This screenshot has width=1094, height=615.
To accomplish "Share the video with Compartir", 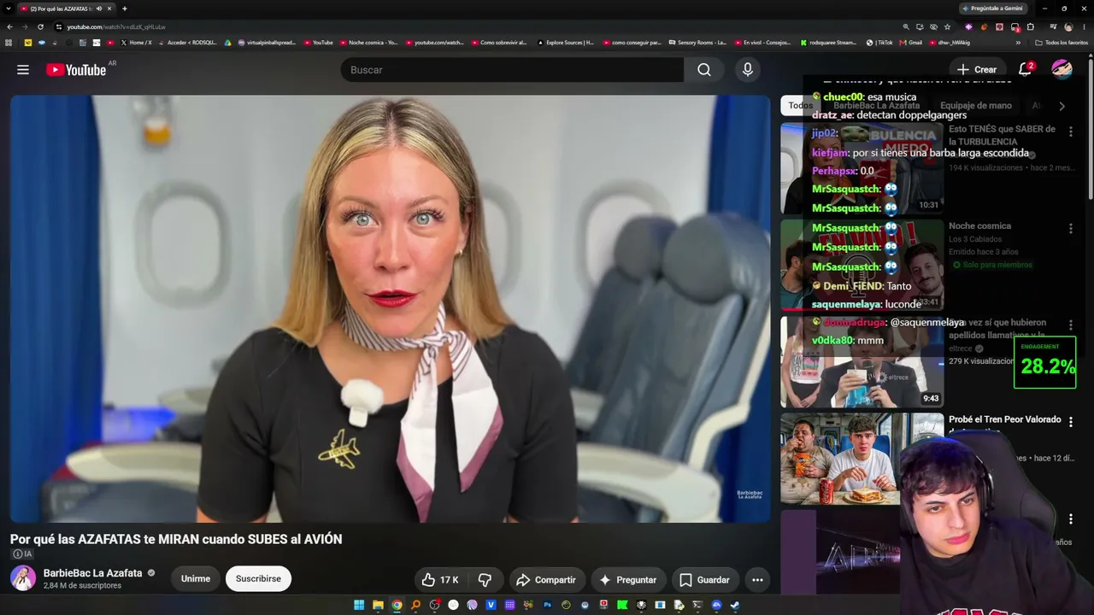I will click(x=547, y=580).
